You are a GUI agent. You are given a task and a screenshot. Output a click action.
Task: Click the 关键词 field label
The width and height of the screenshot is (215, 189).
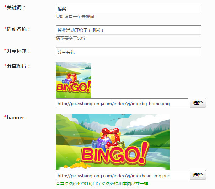pos(15,7)
